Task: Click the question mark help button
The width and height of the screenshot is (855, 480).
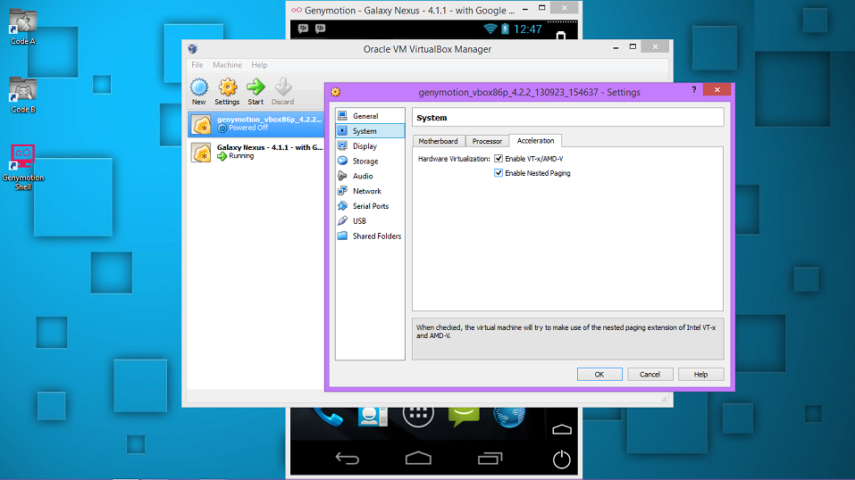Action: point(693,90)
